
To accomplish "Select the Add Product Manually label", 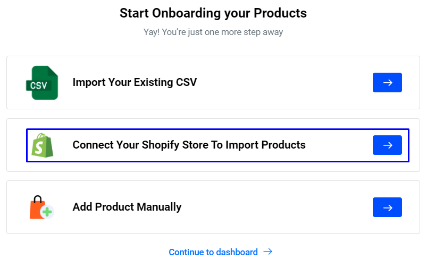I will point(127,207).
